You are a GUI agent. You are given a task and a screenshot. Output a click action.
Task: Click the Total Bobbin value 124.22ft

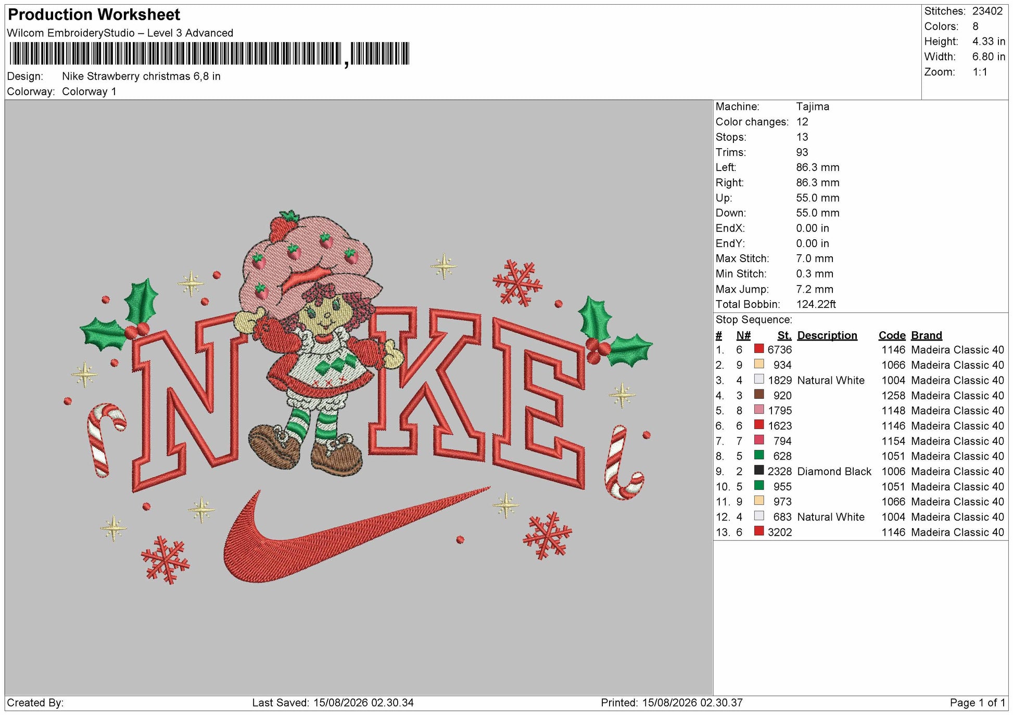(816, 304)
